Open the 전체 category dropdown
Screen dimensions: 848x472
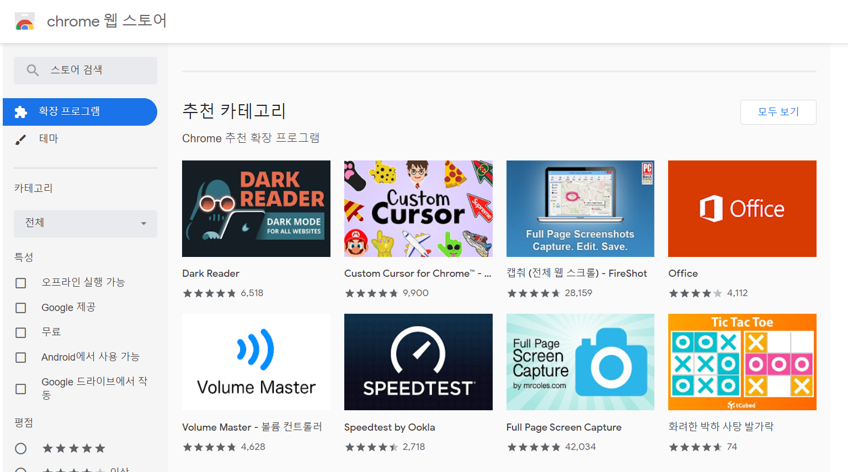tap(86, 223)
